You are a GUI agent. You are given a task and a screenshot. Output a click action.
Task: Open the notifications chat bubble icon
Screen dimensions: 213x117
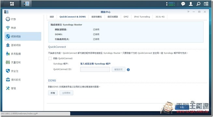point(183,4)
